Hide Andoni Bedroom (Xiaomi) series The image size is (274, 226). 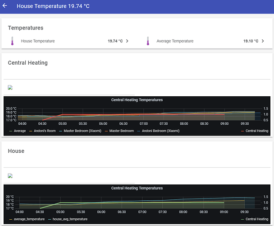tap(160, 131)
